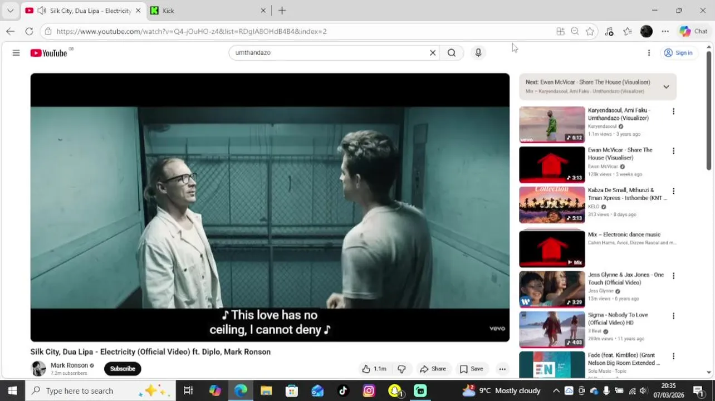Open the tab search dropdown arrow
This screenshot has width=715, height=401.
coord(10,11)
